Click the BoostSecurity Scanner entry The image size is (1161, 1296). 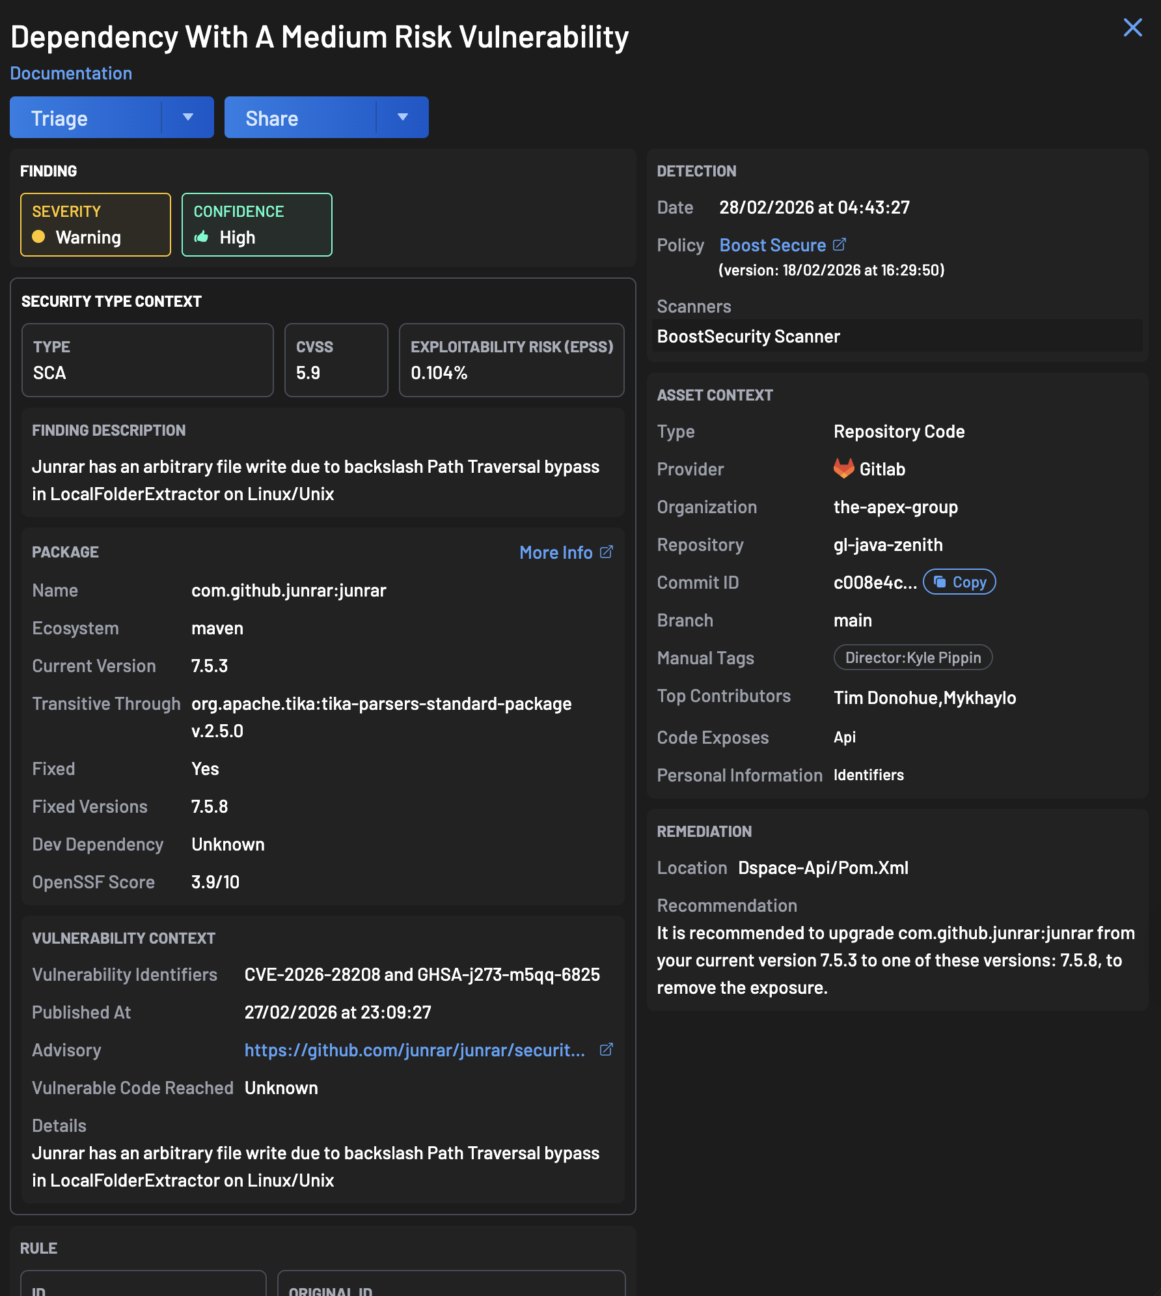pyautogui.click(x=748, y=336)
